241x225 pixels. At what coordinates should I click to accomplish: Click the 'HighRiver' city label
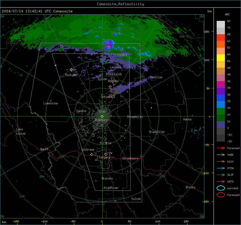[111, 188]
